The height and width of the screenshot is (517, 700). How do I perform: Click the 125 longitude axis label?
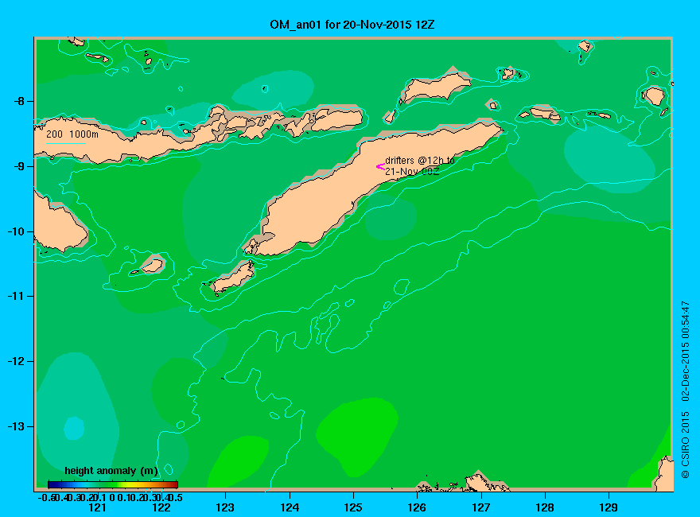[353, 507]
